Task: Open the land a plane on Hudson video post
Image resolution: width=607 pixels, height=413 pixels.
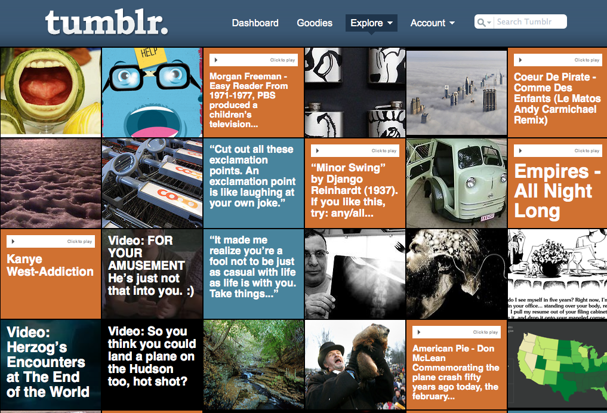Action: (x=152, y=365)
